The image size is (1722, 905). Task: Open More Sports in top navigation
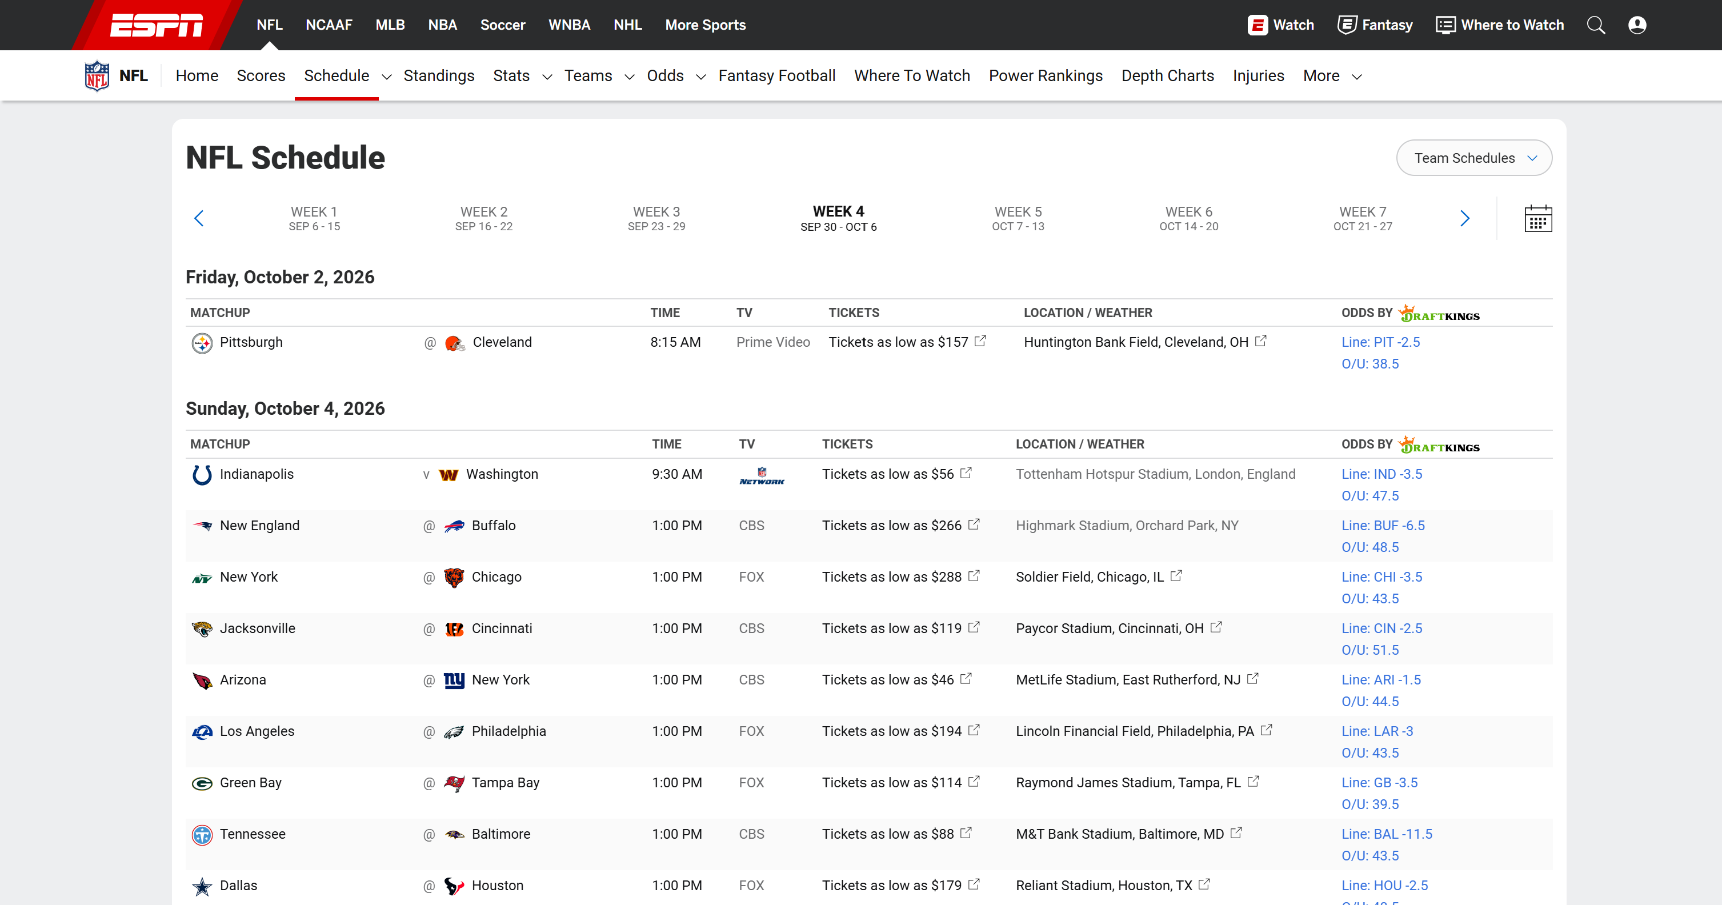coord(705,25)
